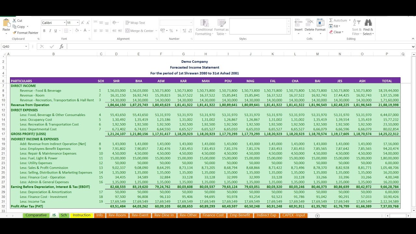Decrease font size with the smaller A icon
Image resolution: width=416 pixels, height=234 pixels.
point(88,23)
